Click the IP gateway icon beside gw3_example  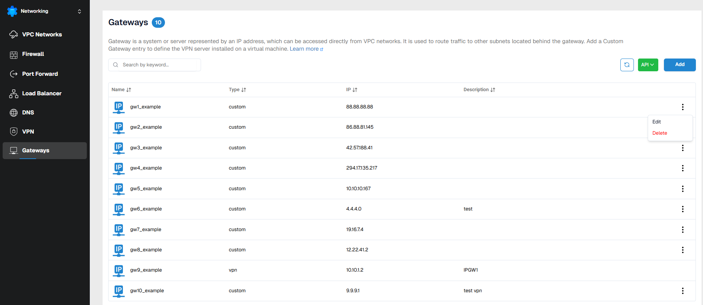pyautogui.click(x=119, y=148)
